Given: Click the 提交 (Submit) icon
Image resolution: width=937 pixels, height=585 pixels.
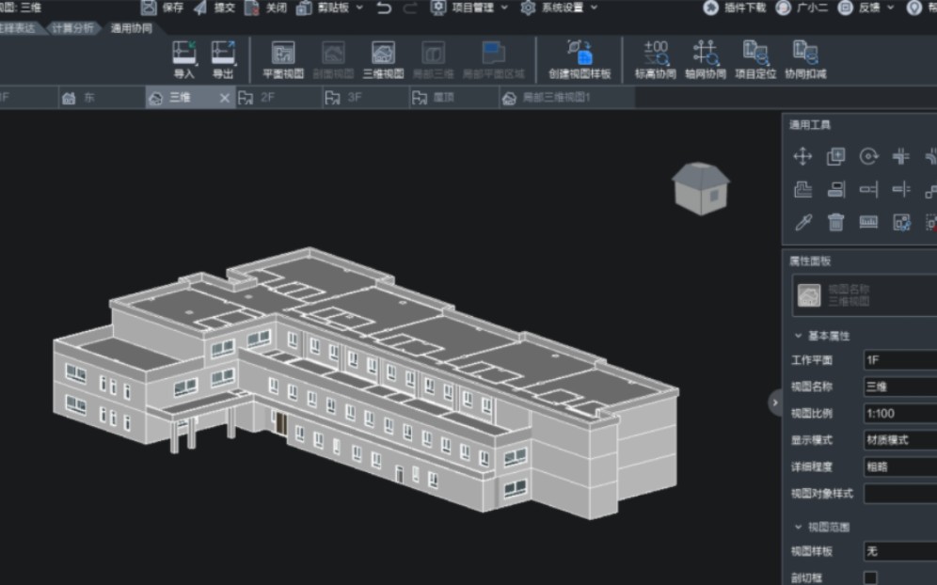Looking at the screenshot, I should pos(200,8).
